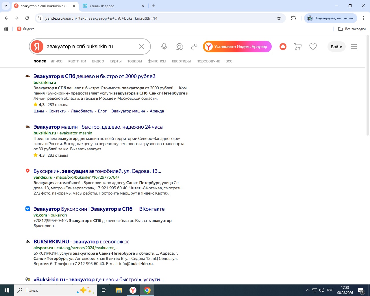Close the 'Узнать IP адрес' tab

point(143,6)
